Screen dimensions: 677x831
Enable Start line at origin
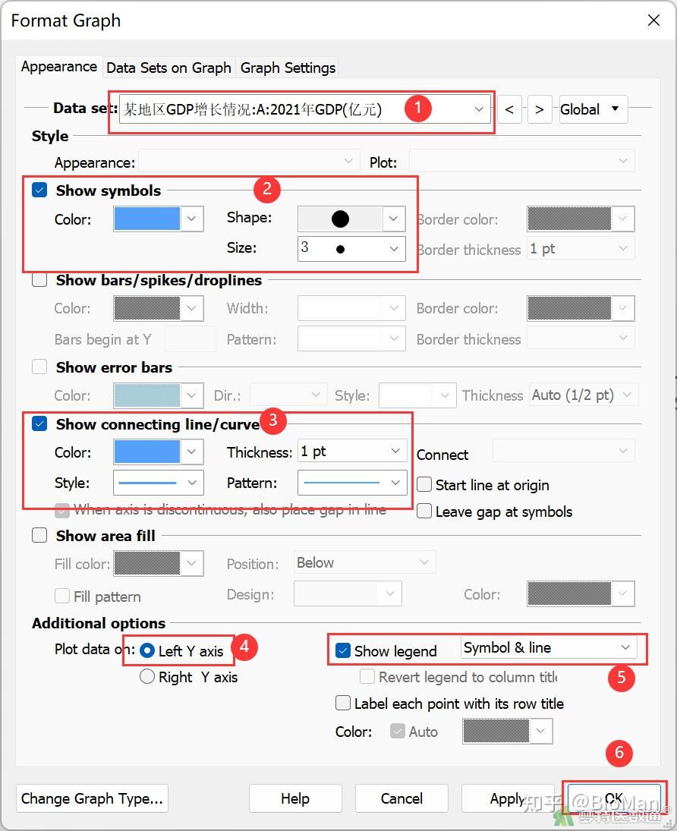click(x=424, y=484)
